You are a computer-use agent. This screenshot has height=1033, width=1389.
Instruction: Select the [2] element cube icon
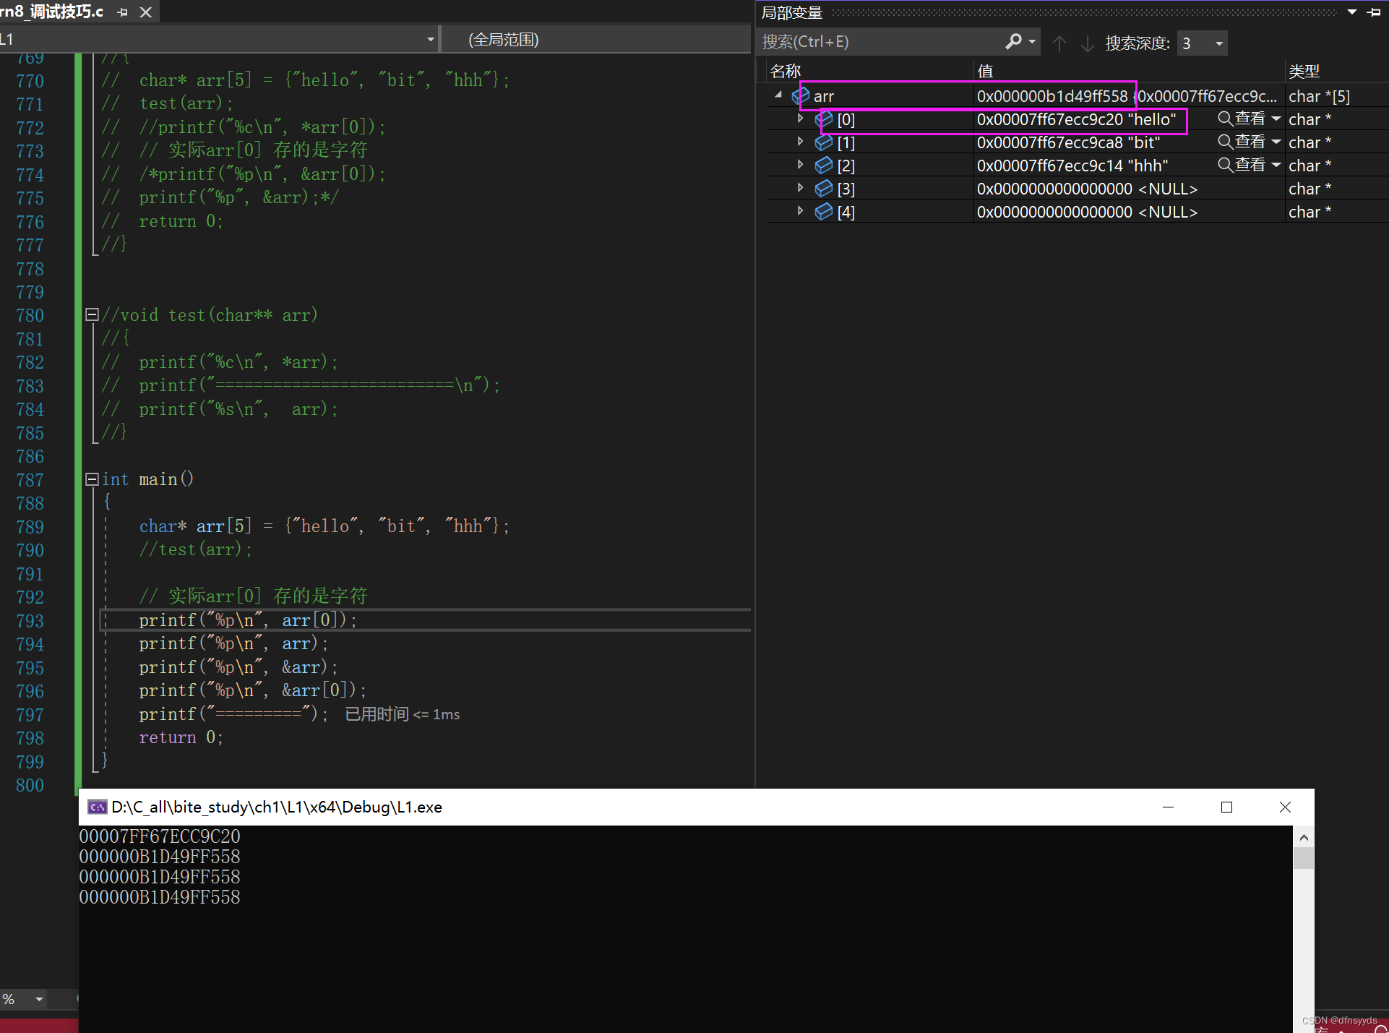click(824, 166)
